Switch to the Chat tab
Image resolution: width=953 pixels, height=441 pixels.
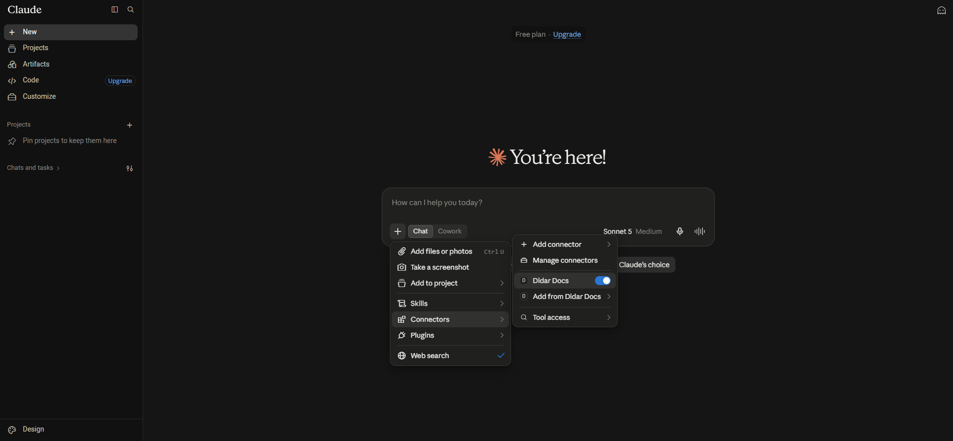[x=420, y=231]
